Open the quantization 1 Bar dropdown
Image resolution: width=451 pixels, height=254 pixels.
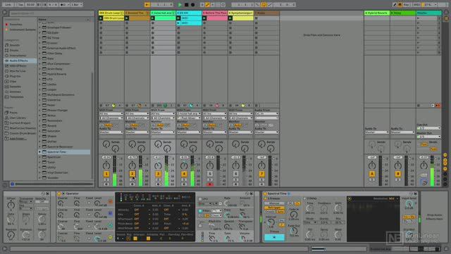(x=77, y=5)
